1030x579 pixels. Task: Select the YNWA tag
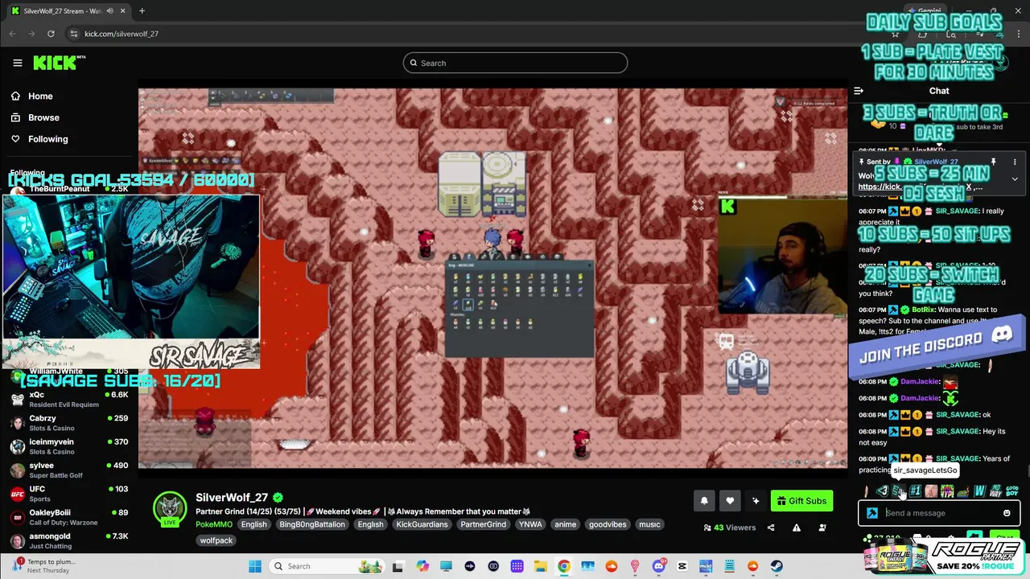click(530, 524)
